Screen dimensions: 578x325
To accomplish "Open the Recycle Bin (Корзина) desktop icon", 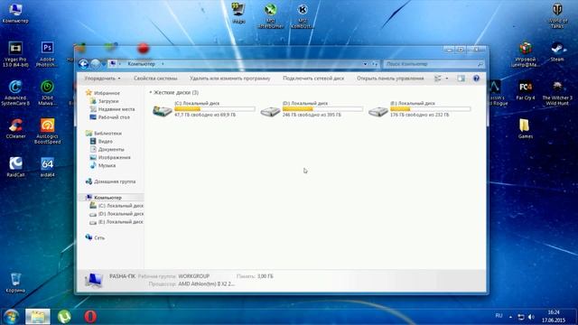I will pyautogui.click(x=15, y=283).
